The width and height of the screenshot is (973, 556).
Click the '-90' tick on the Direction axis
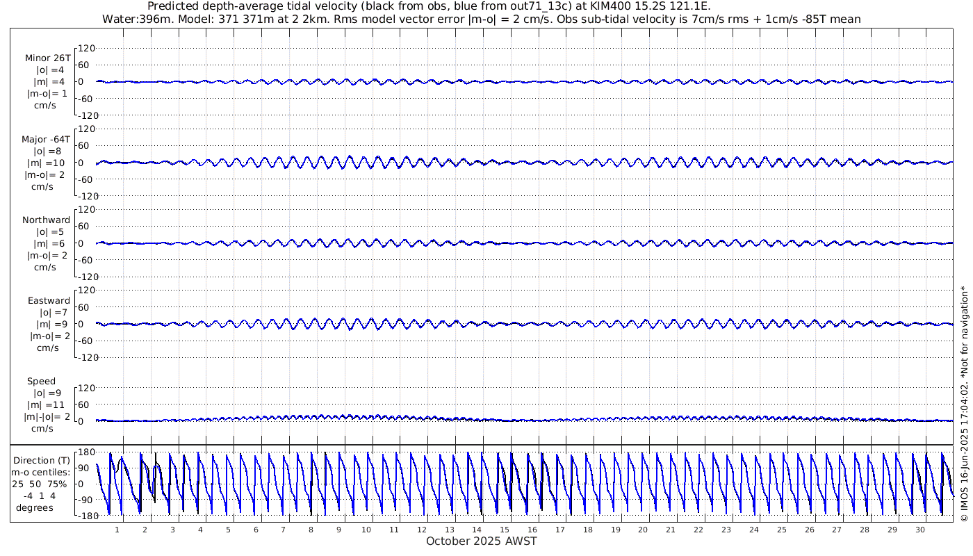pos(86,500)
